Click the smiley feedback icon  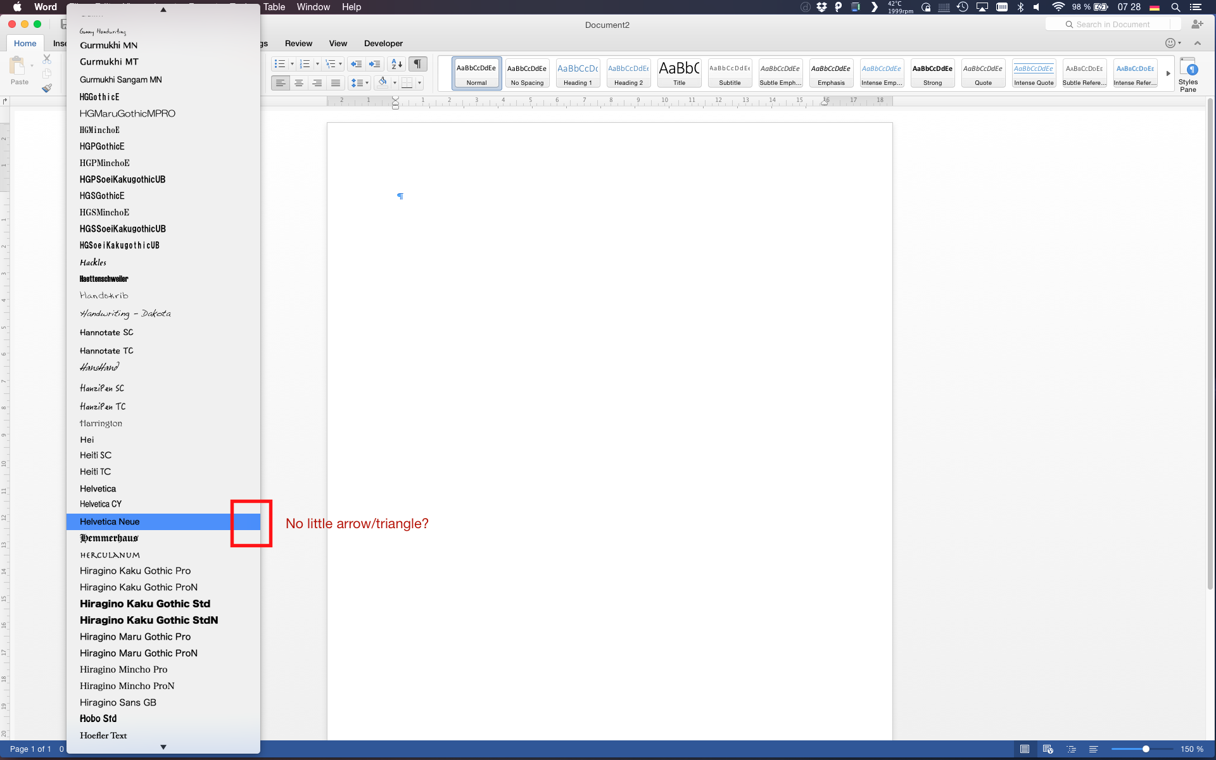(1170, 43)
